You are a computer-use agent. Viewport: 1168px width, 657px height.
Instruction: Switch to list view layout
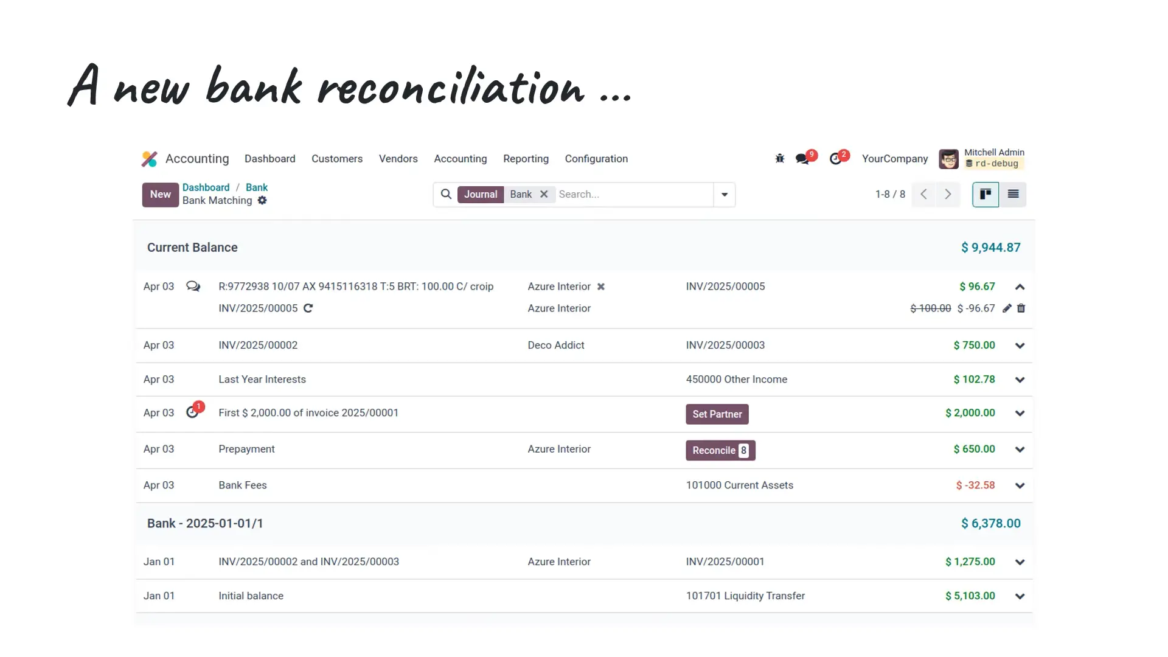coord(1013,194)
